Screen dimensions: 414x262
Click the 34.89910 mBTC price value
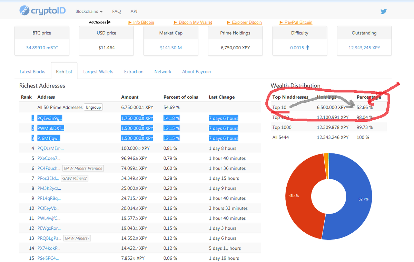[42, 48]
